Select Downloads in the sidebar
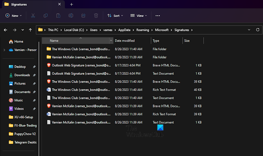Image resolution: width=263 pixels, height=156 pixels. (x=22, y=75)
